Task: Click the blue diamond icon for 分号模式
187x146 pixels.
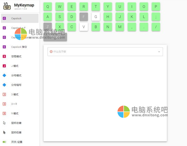Action: (4, 75)
